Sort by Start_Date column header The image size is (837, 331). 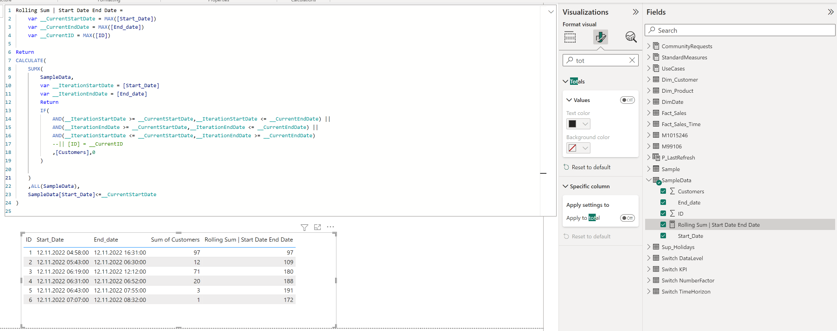point(50,240)
